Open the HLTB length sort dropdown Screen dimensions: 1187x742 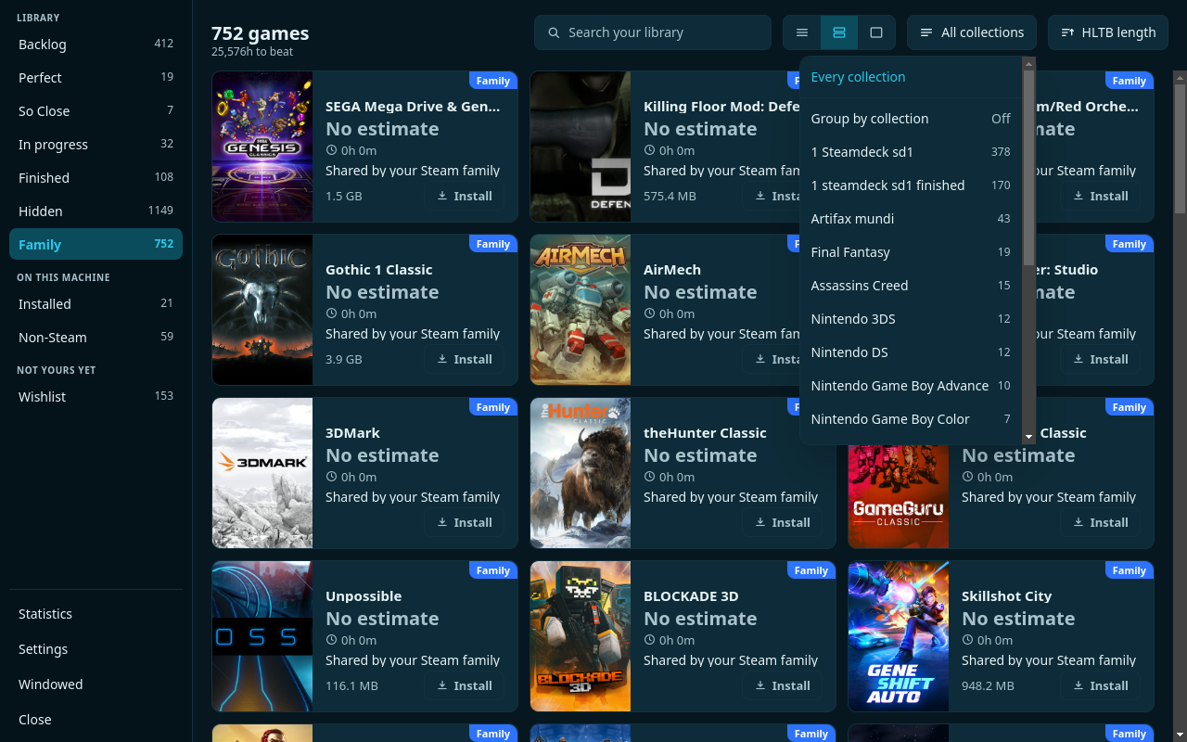click(x=1108, y=32)
